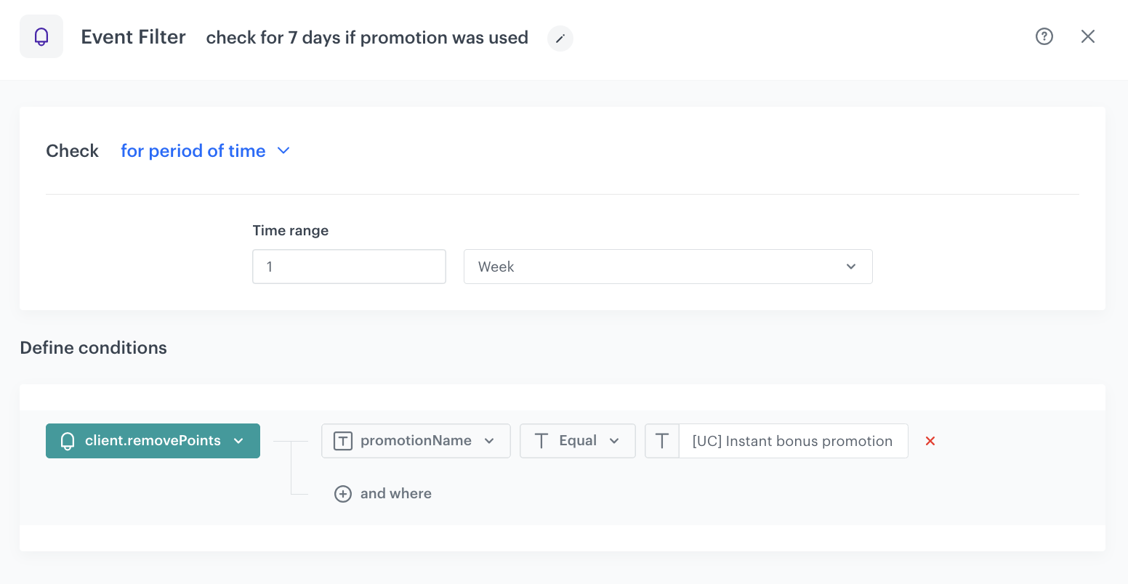Screen dimensions: 1128x584
Task: Click the filter title 'check for 7 days if promotion was used'
Action: coord(367,37)
